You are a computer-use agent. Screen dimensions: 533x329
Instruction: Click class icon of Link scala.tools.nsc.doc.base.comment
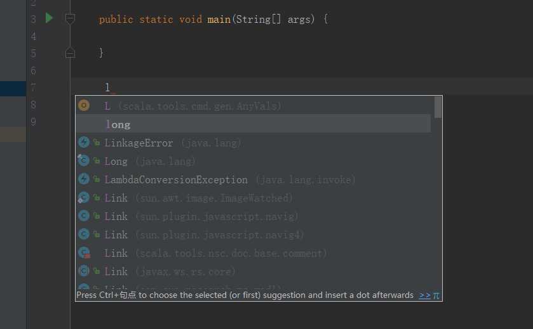point(83,253)
